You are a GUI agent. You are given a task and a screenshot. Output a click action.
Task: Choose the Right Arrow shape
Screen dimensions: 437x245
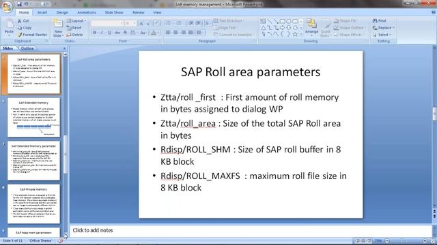[282, 28]
